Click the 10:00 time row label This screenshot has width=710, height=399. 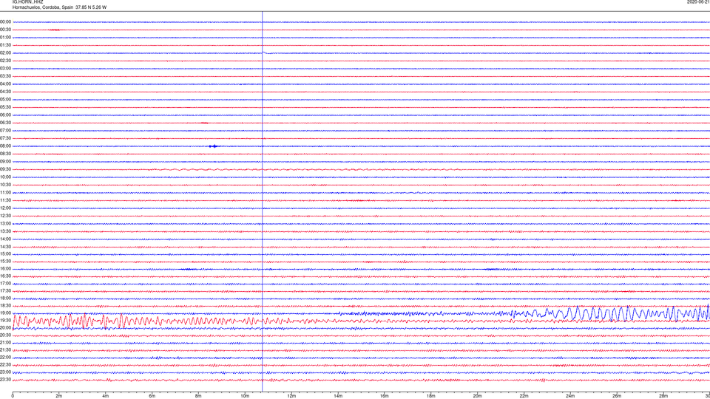5,177
